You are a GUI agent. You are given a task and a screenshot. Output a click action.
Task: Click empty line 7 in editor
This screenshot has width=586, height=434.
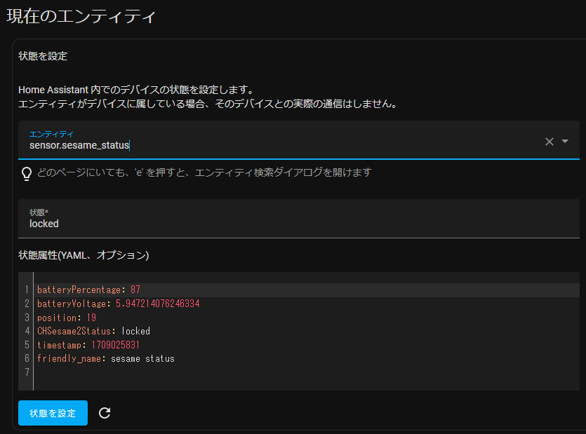[307, 372]
